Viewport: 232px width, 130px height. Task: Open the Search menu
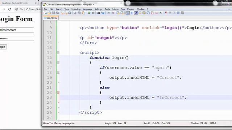(59, 9)
